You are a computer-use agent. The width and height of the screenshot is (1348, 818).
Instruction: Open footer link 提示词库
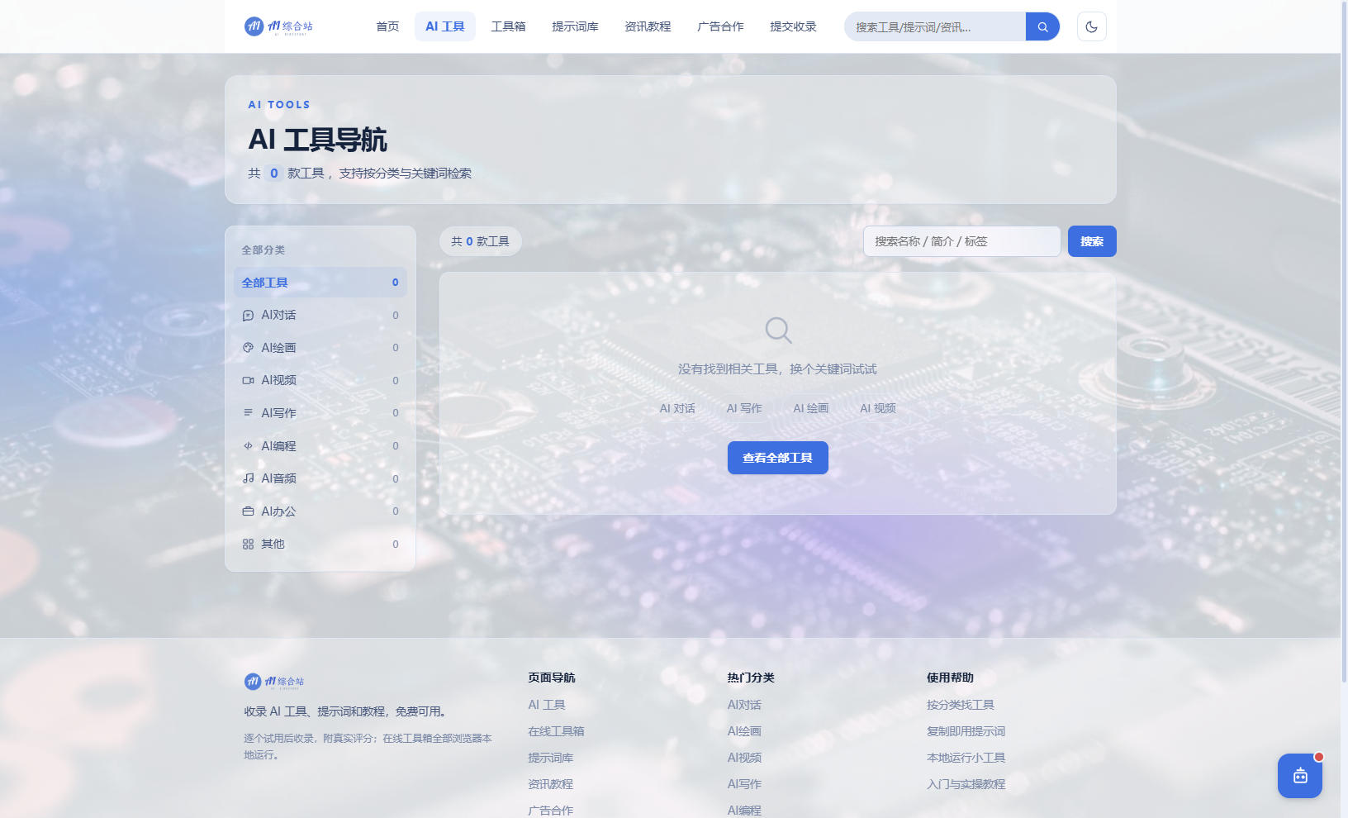pos(550,758)
